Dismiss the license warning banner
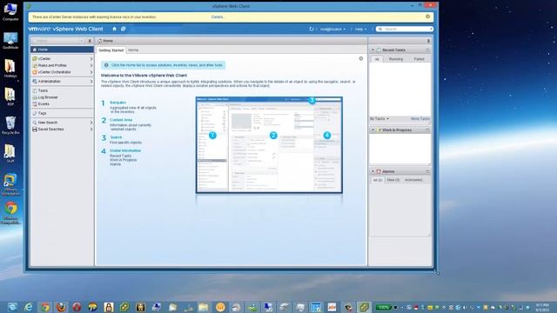The height and width of the screenshot is (313, 557). tap(427, 17)
